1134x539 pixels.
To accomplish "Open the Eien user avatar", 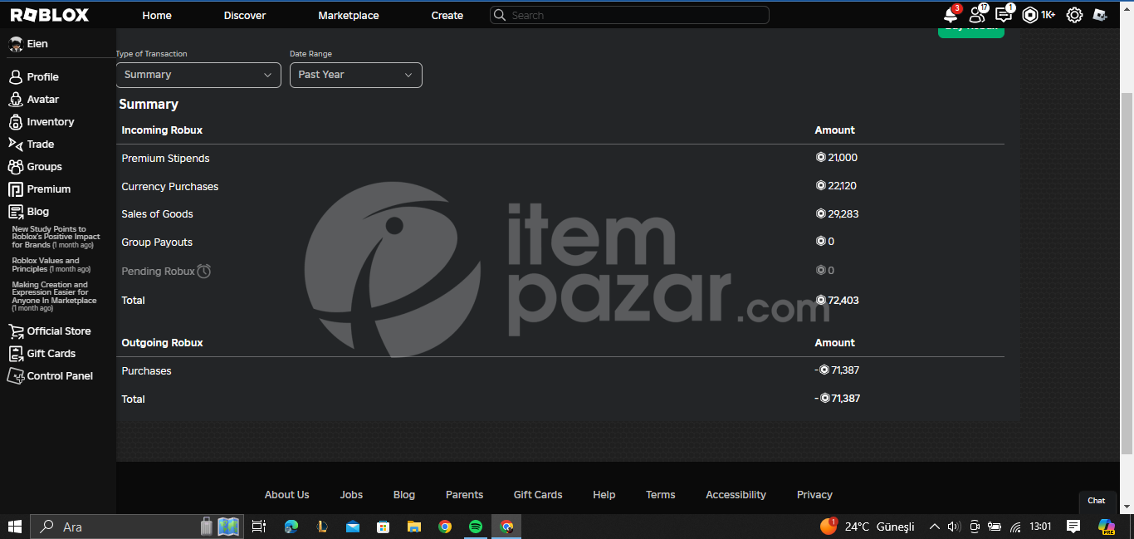I will pyautogui.click(x=16, y=44).
